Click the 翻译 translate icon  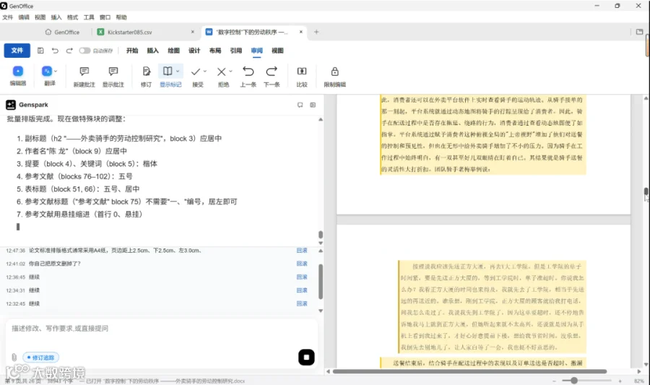pyautogui.click(x=47, y=72)
